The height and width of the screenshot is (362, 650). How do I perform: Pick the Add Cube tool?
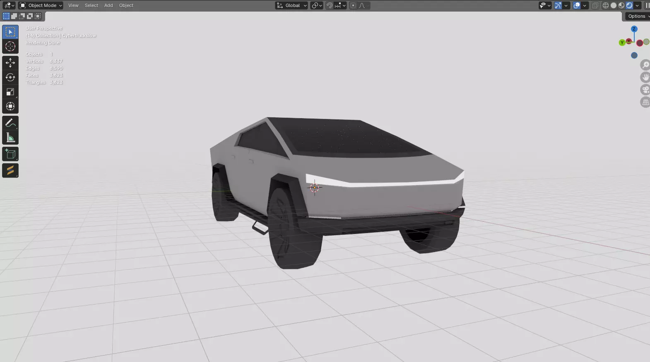(10, 154)
